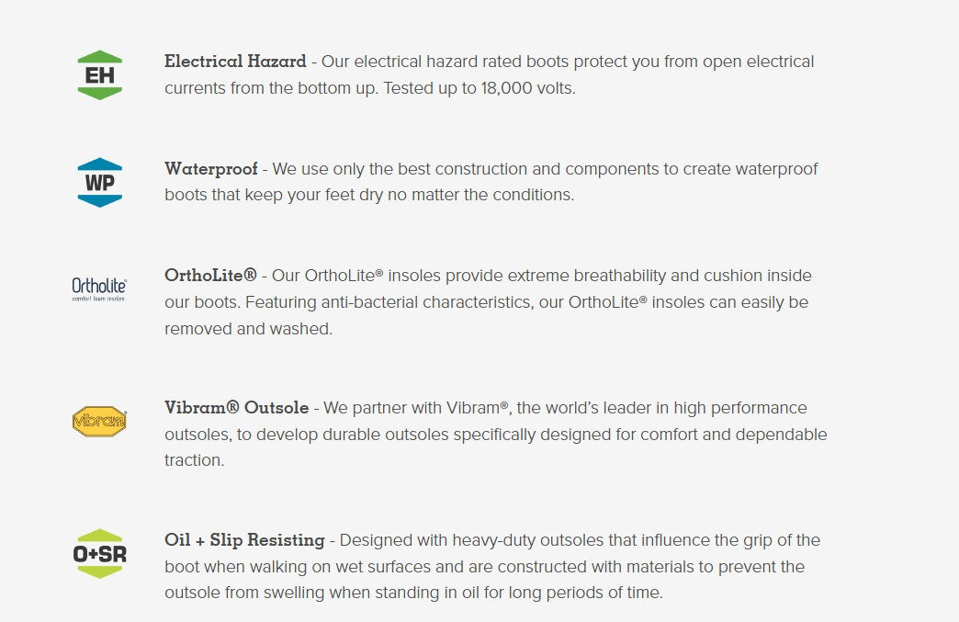The width and height of the screenshot is (959, 622).
Task: Click the green EH electrical hazard icon
Action: point(99,75)
